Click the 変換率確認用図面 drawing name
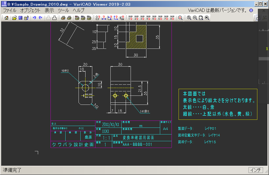This screenshot has height=175, width=269. pyautogui.click(x=138, y=138)
